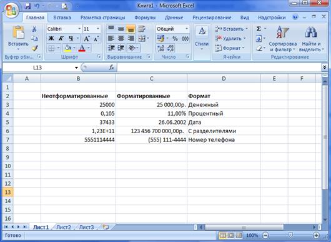The height and width of the screenshot is (242, 331).
Task: Click the Office button
Action: coord(11,10)
